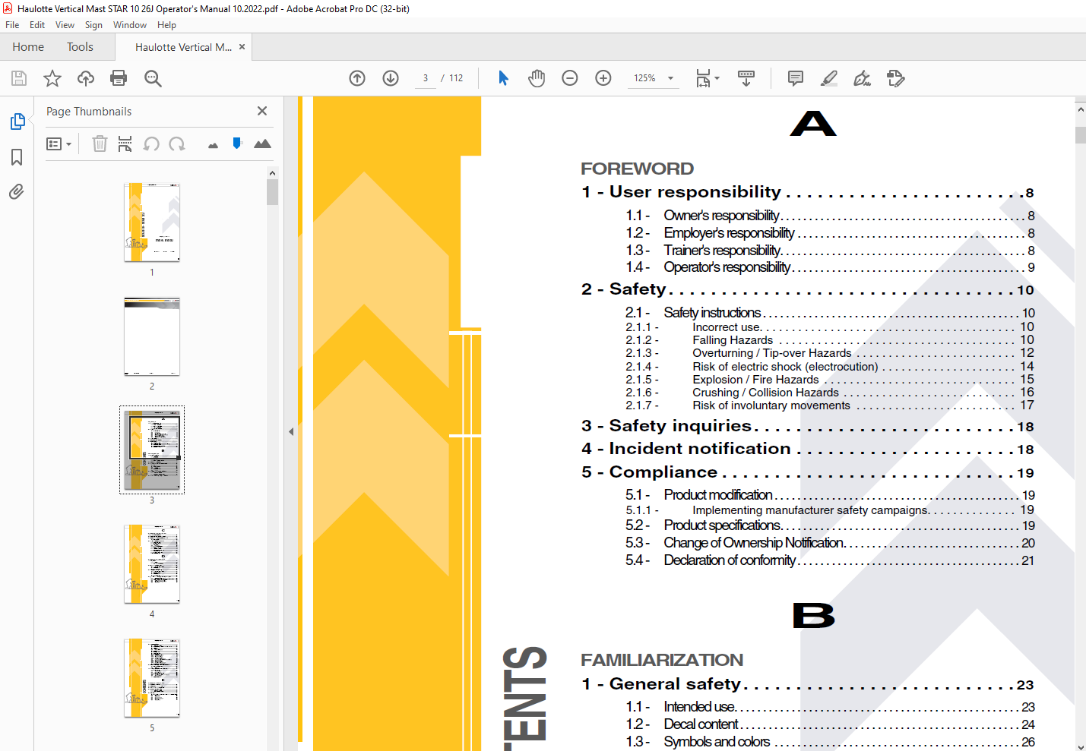Screen dimensions: 1086x751
Task: Collapse the navigation pane arrow
Action: (291, 431)
